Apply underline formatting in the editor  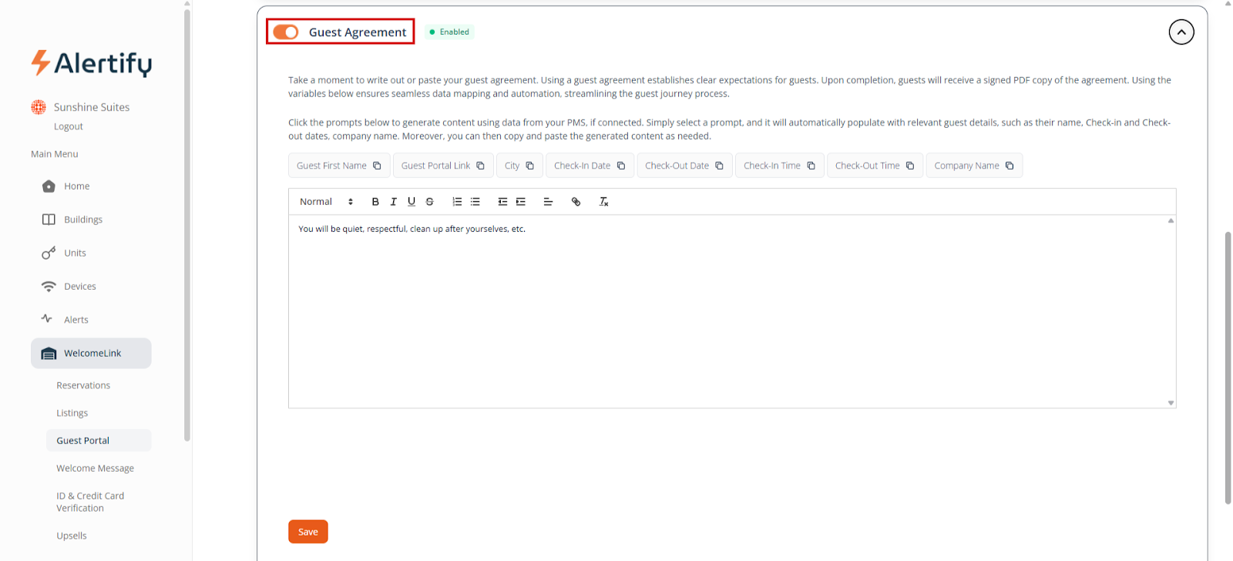[x=412, y=202]
